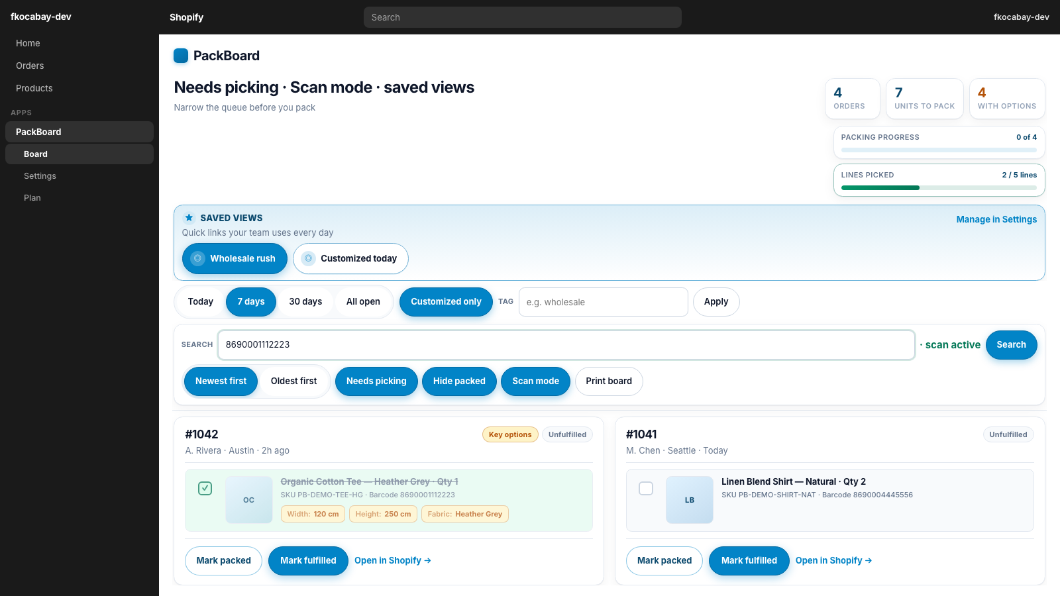Click the Packing Progress bar
The width and height of the screenshot is (1060, 596).
pos(939,150)
